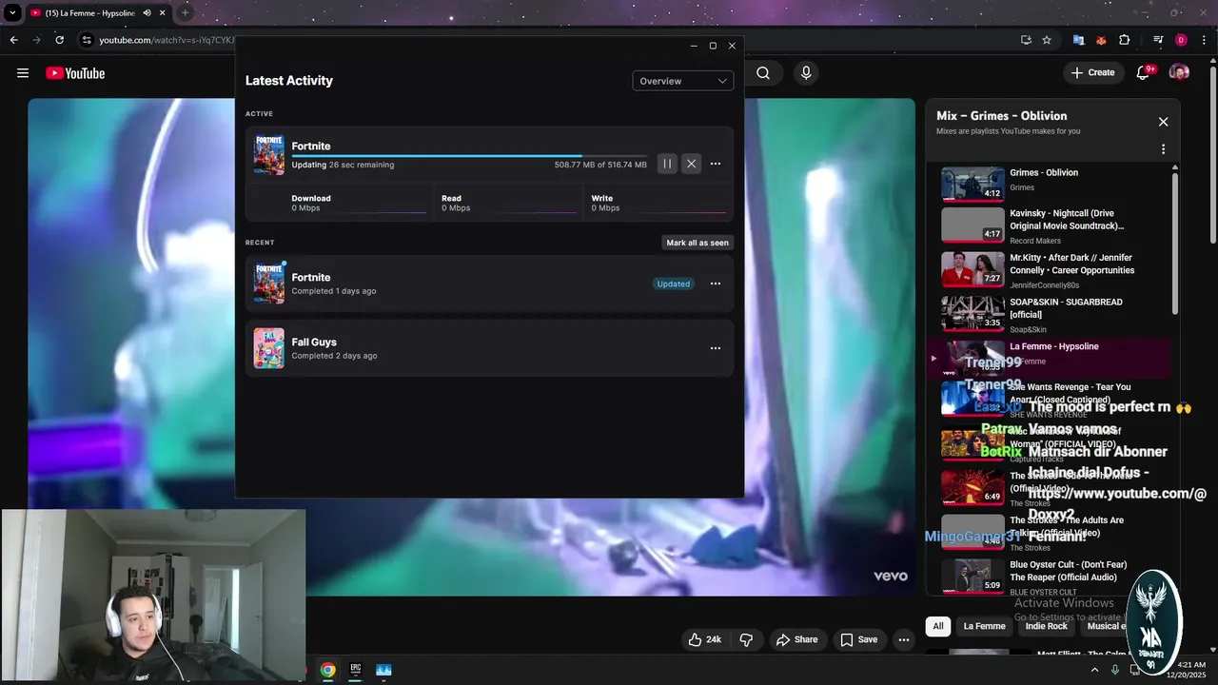Click the youtube.com address bar
Image resolution: width=1218 pixels, height=685 pixels.
(x=167, y=40)
